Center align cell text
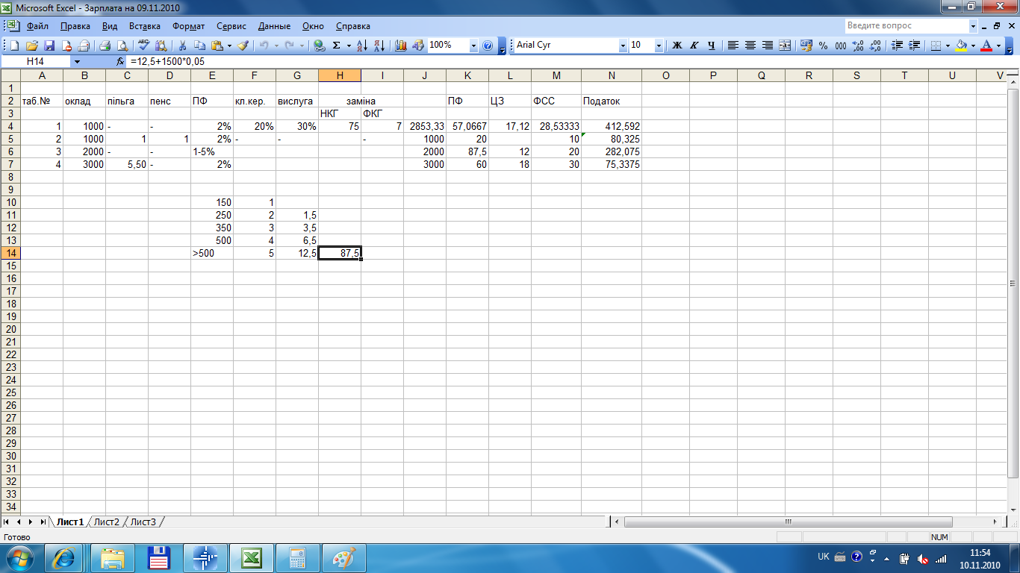The image size is (1020, 573). tap(750, 46)
